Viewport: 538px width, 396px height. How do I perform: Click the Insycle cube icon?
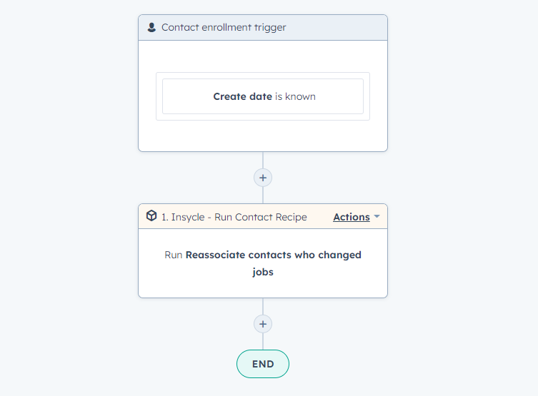coord(151,216)
